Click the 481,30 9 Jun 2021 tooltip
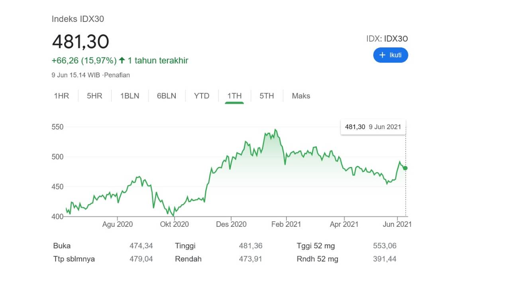 point(373,127)
